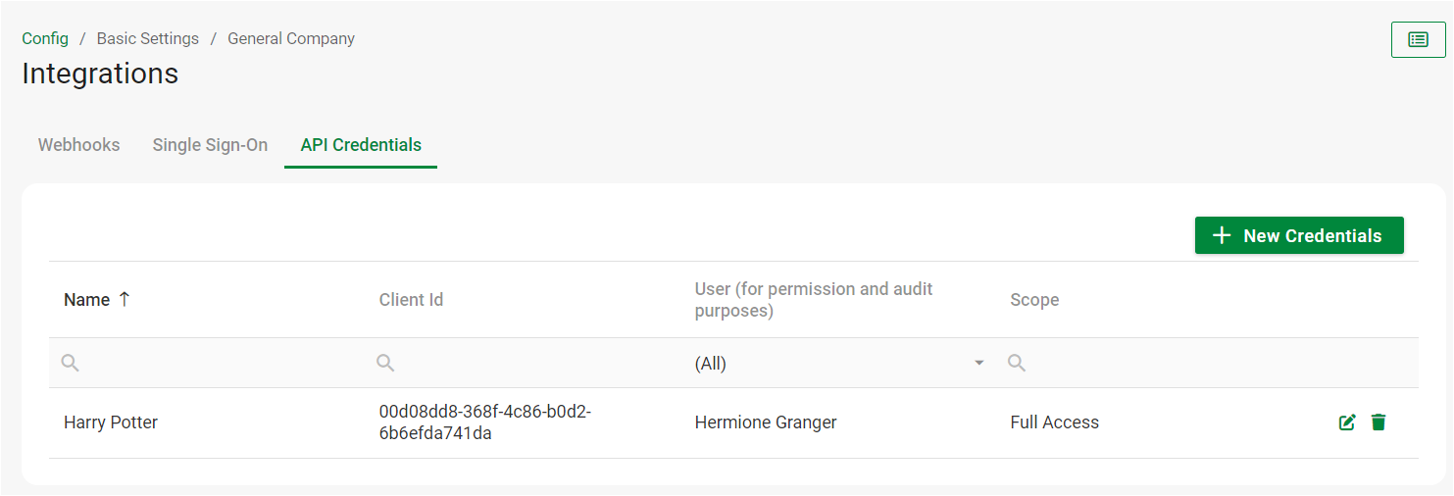
Task: Go to Config breadcrumb link
Action: (x=45, y=39)
